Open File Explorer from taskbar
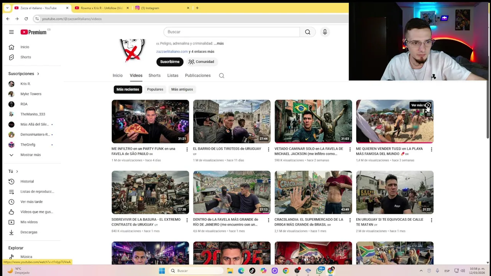The height and width of the screenshot is (276, 491). tap(230, 271)
